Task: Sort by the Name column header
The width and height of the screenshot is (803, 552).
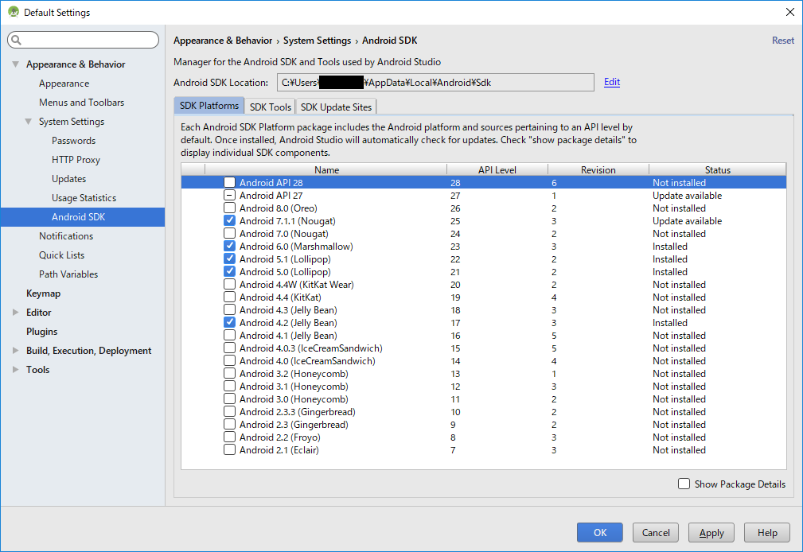Action: point(326,169)
